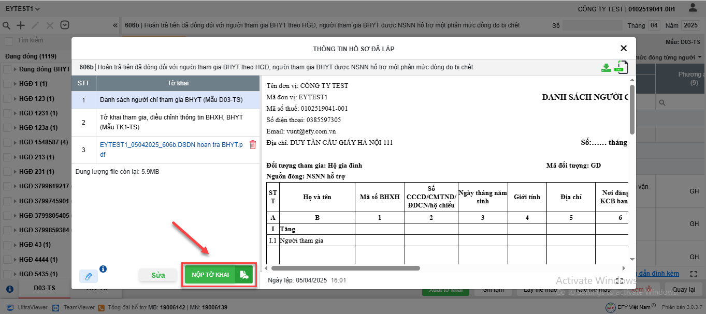Delete the attached PDF with trash icon

[253, 145]
